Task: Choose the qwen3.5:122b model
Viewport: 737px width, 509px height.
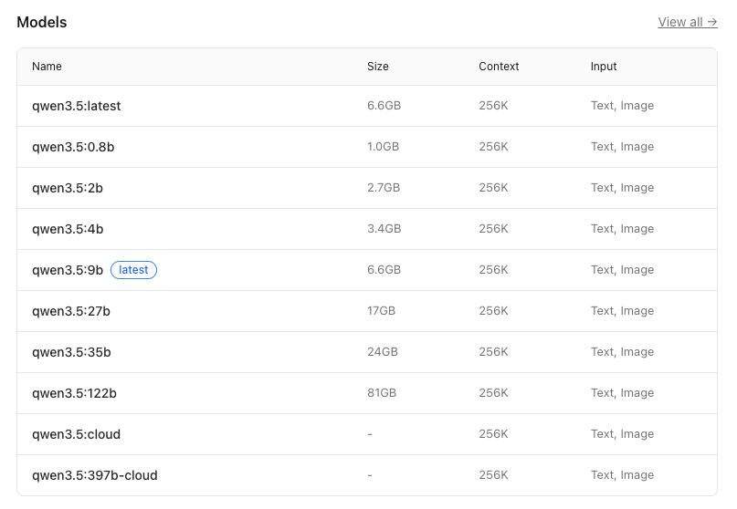Action: pyautogui.click(x=74, y=393)
